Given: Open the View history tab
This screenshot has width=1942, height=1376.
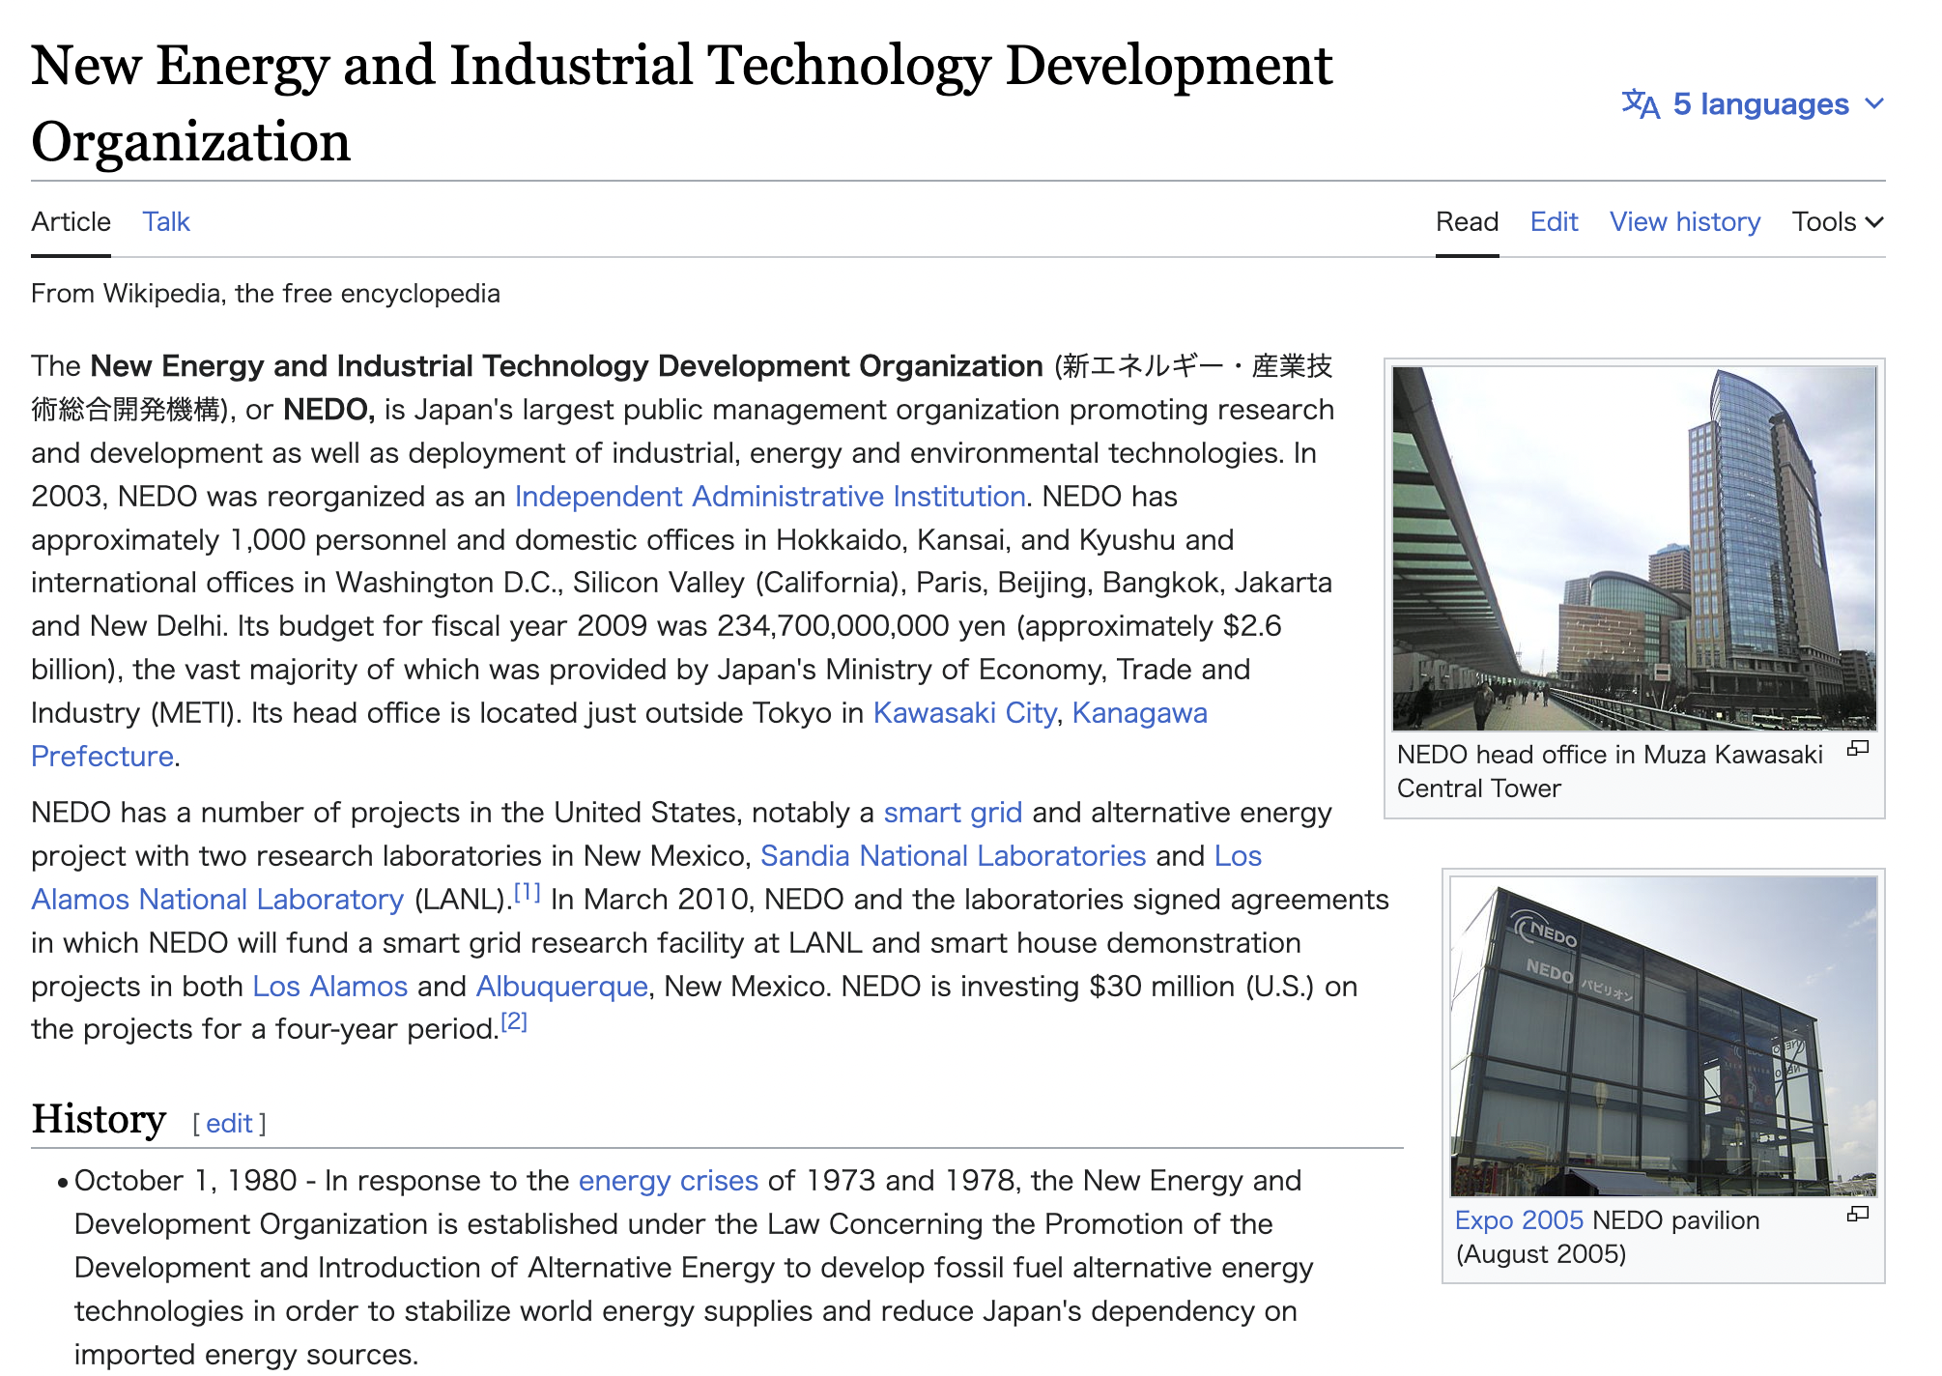Looking at the screenshot, I should click(x=1685, y=222).
